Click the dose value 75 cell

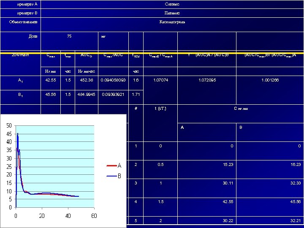coord(69,41)
